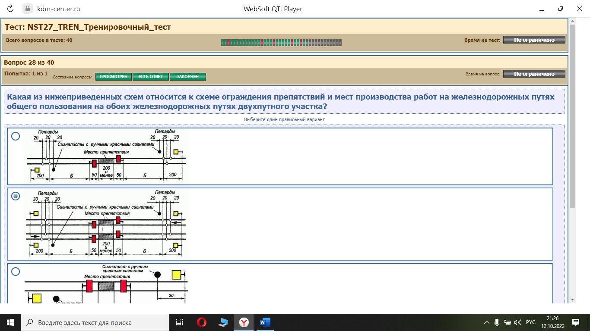Restore down the browser window
Image resolution: width=590 pixels, height=331 pixels.
click(x=561, y=9)
